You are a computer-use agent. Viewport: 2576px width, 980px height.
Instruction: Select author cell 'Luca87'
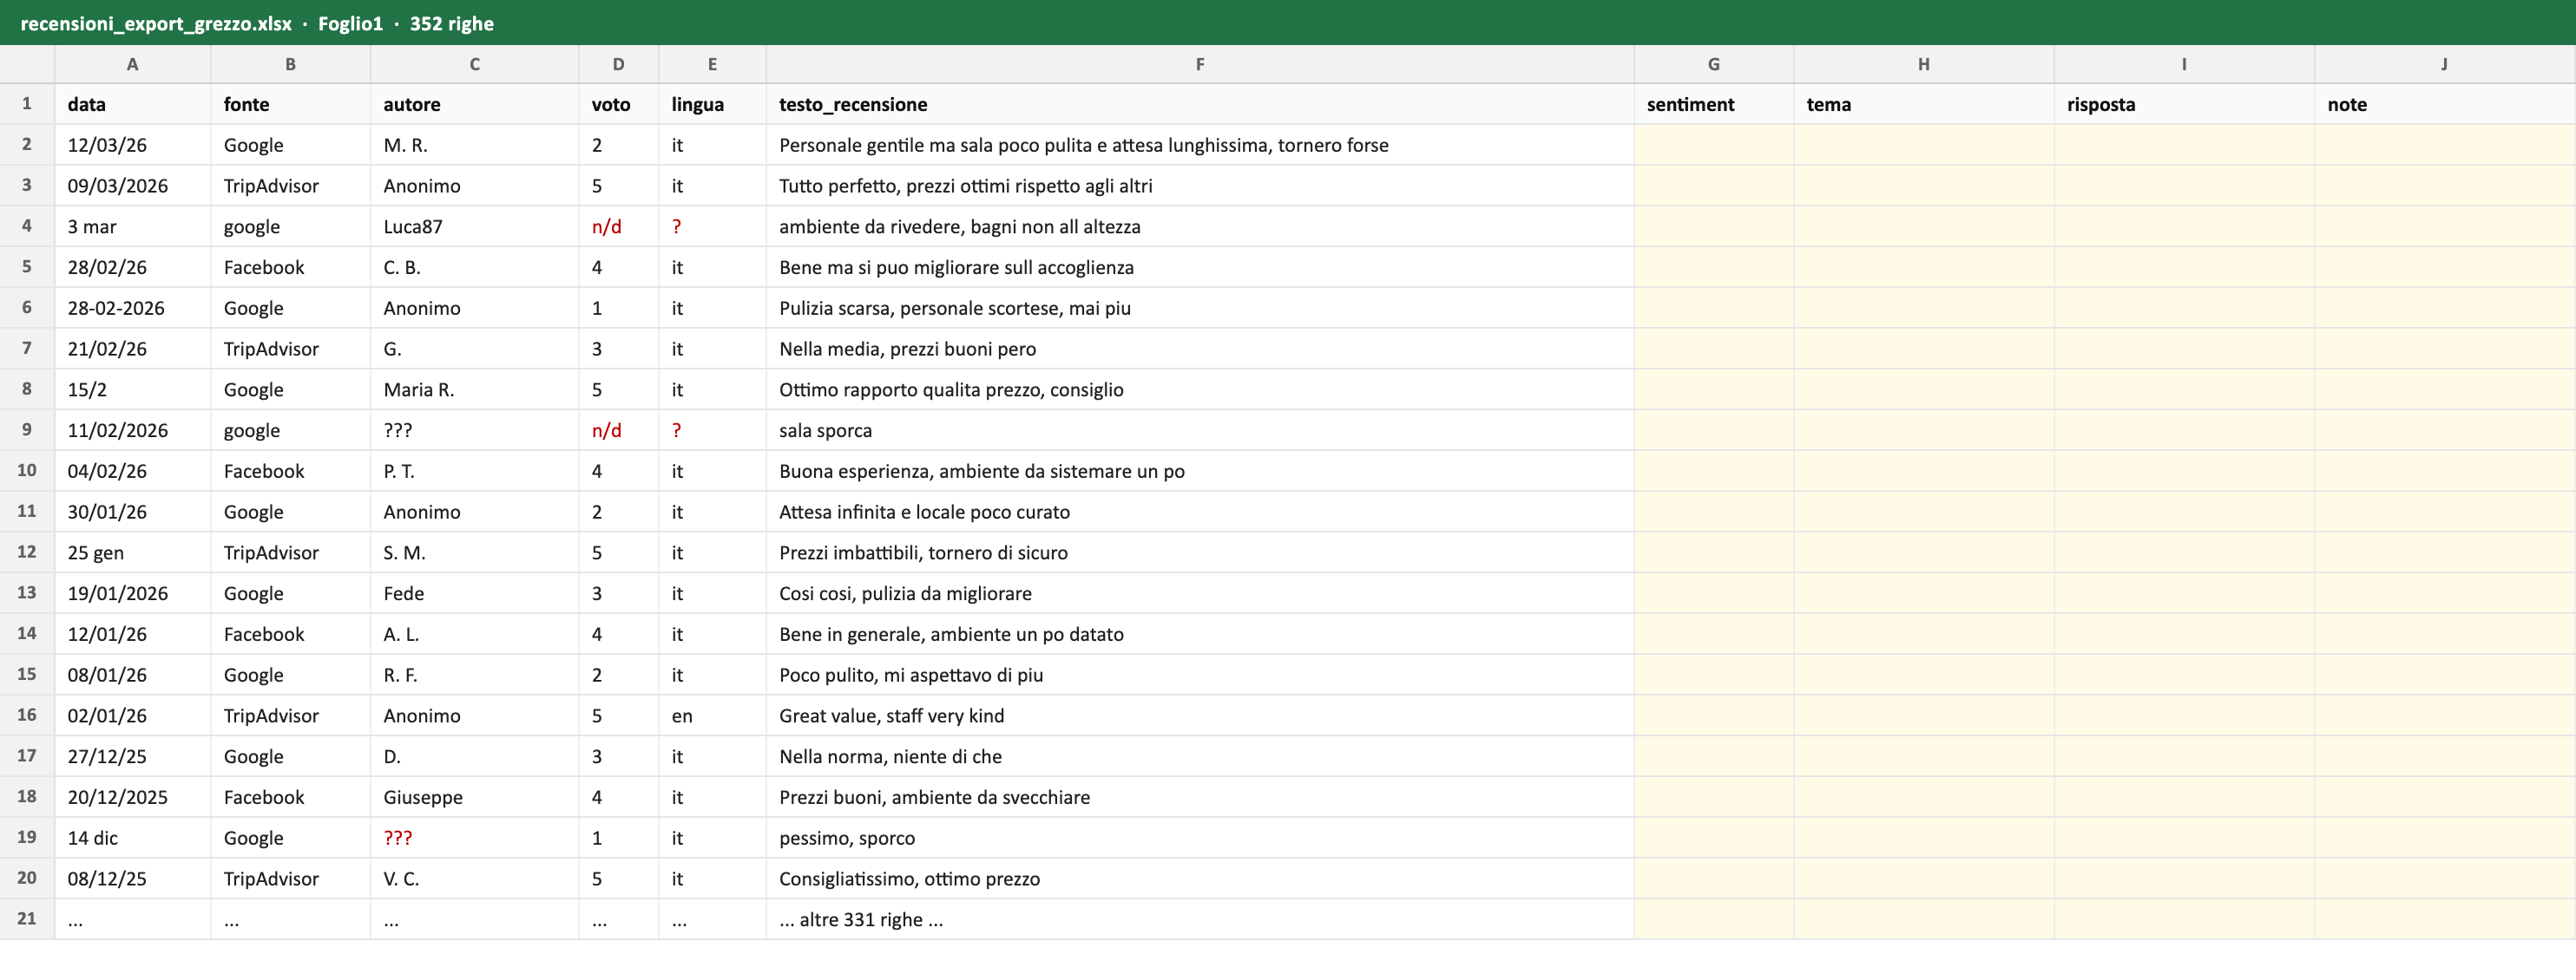coord(474,226)
